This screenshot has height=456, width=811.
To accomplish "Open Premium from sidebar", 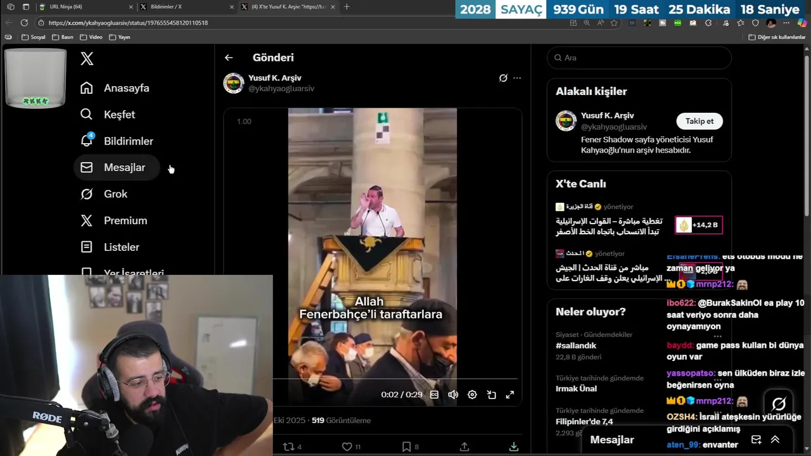I will 114,220.
